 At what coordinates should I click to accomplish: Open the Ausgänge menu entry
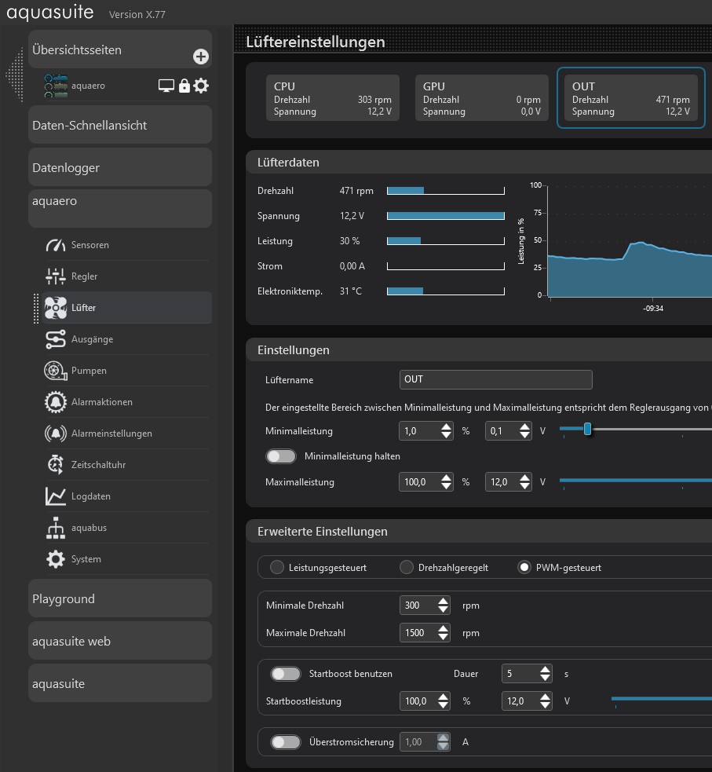(92, 339)
